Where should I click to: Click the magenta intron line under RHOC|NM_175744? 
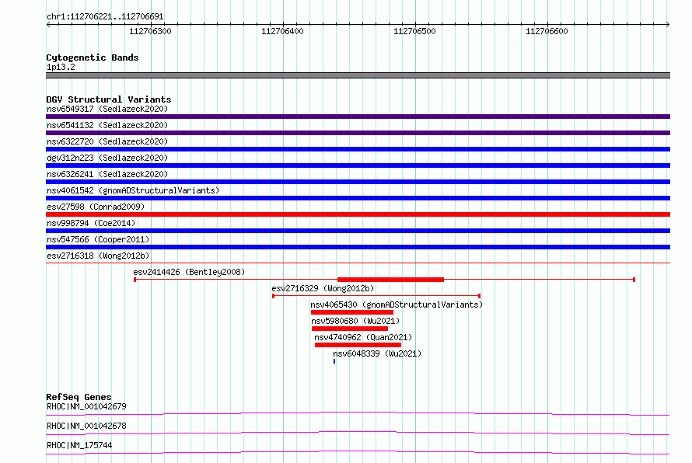(358, 452)
